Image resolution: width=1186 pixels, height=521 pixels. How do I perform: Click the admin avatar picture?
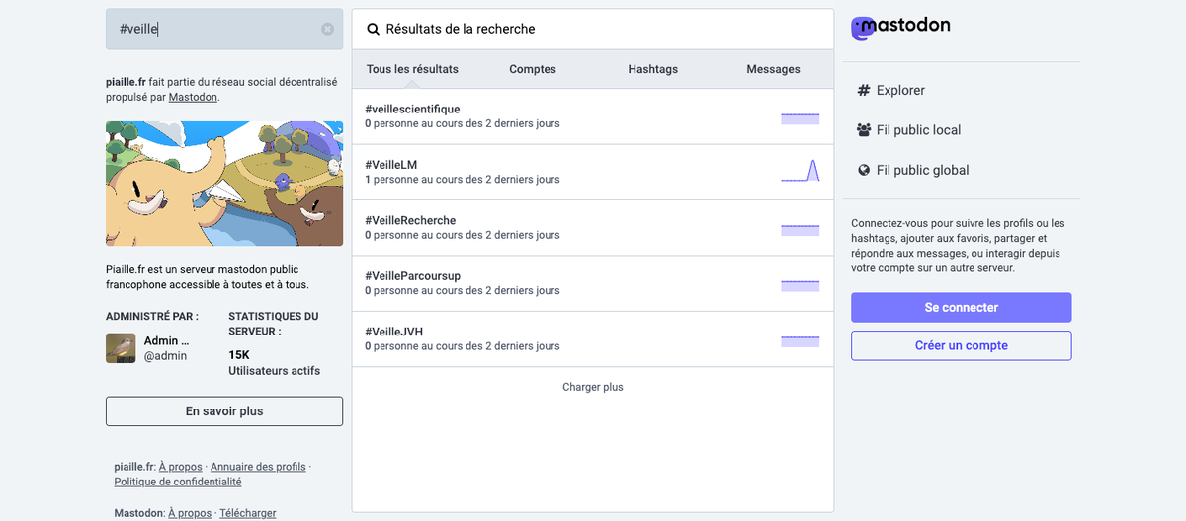pos(121,348)
